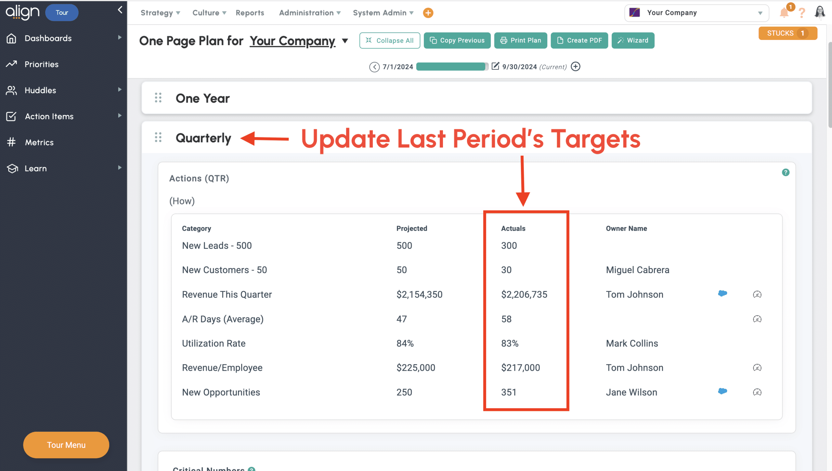Click the Create PDF button
The width and height of the screenshot is (832, 471).
579,41
